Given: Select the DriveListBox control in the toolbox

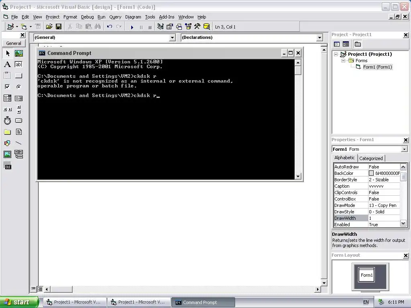Looking at the screenshot, I should click(x=18, y=121).
